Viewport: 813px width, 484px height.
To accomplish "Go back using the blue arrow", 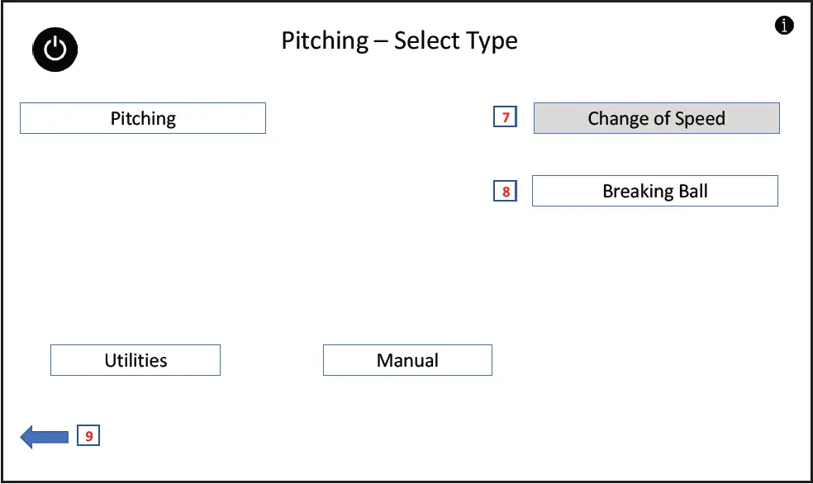I will click(45, 435).
